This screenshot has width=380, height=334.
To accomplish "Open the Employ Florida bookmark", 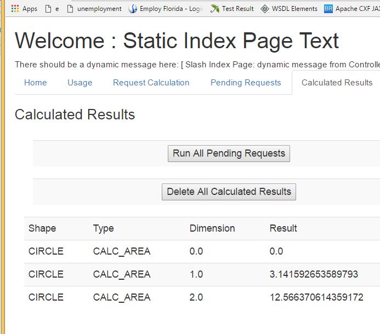I will click(x=165, y=9).
